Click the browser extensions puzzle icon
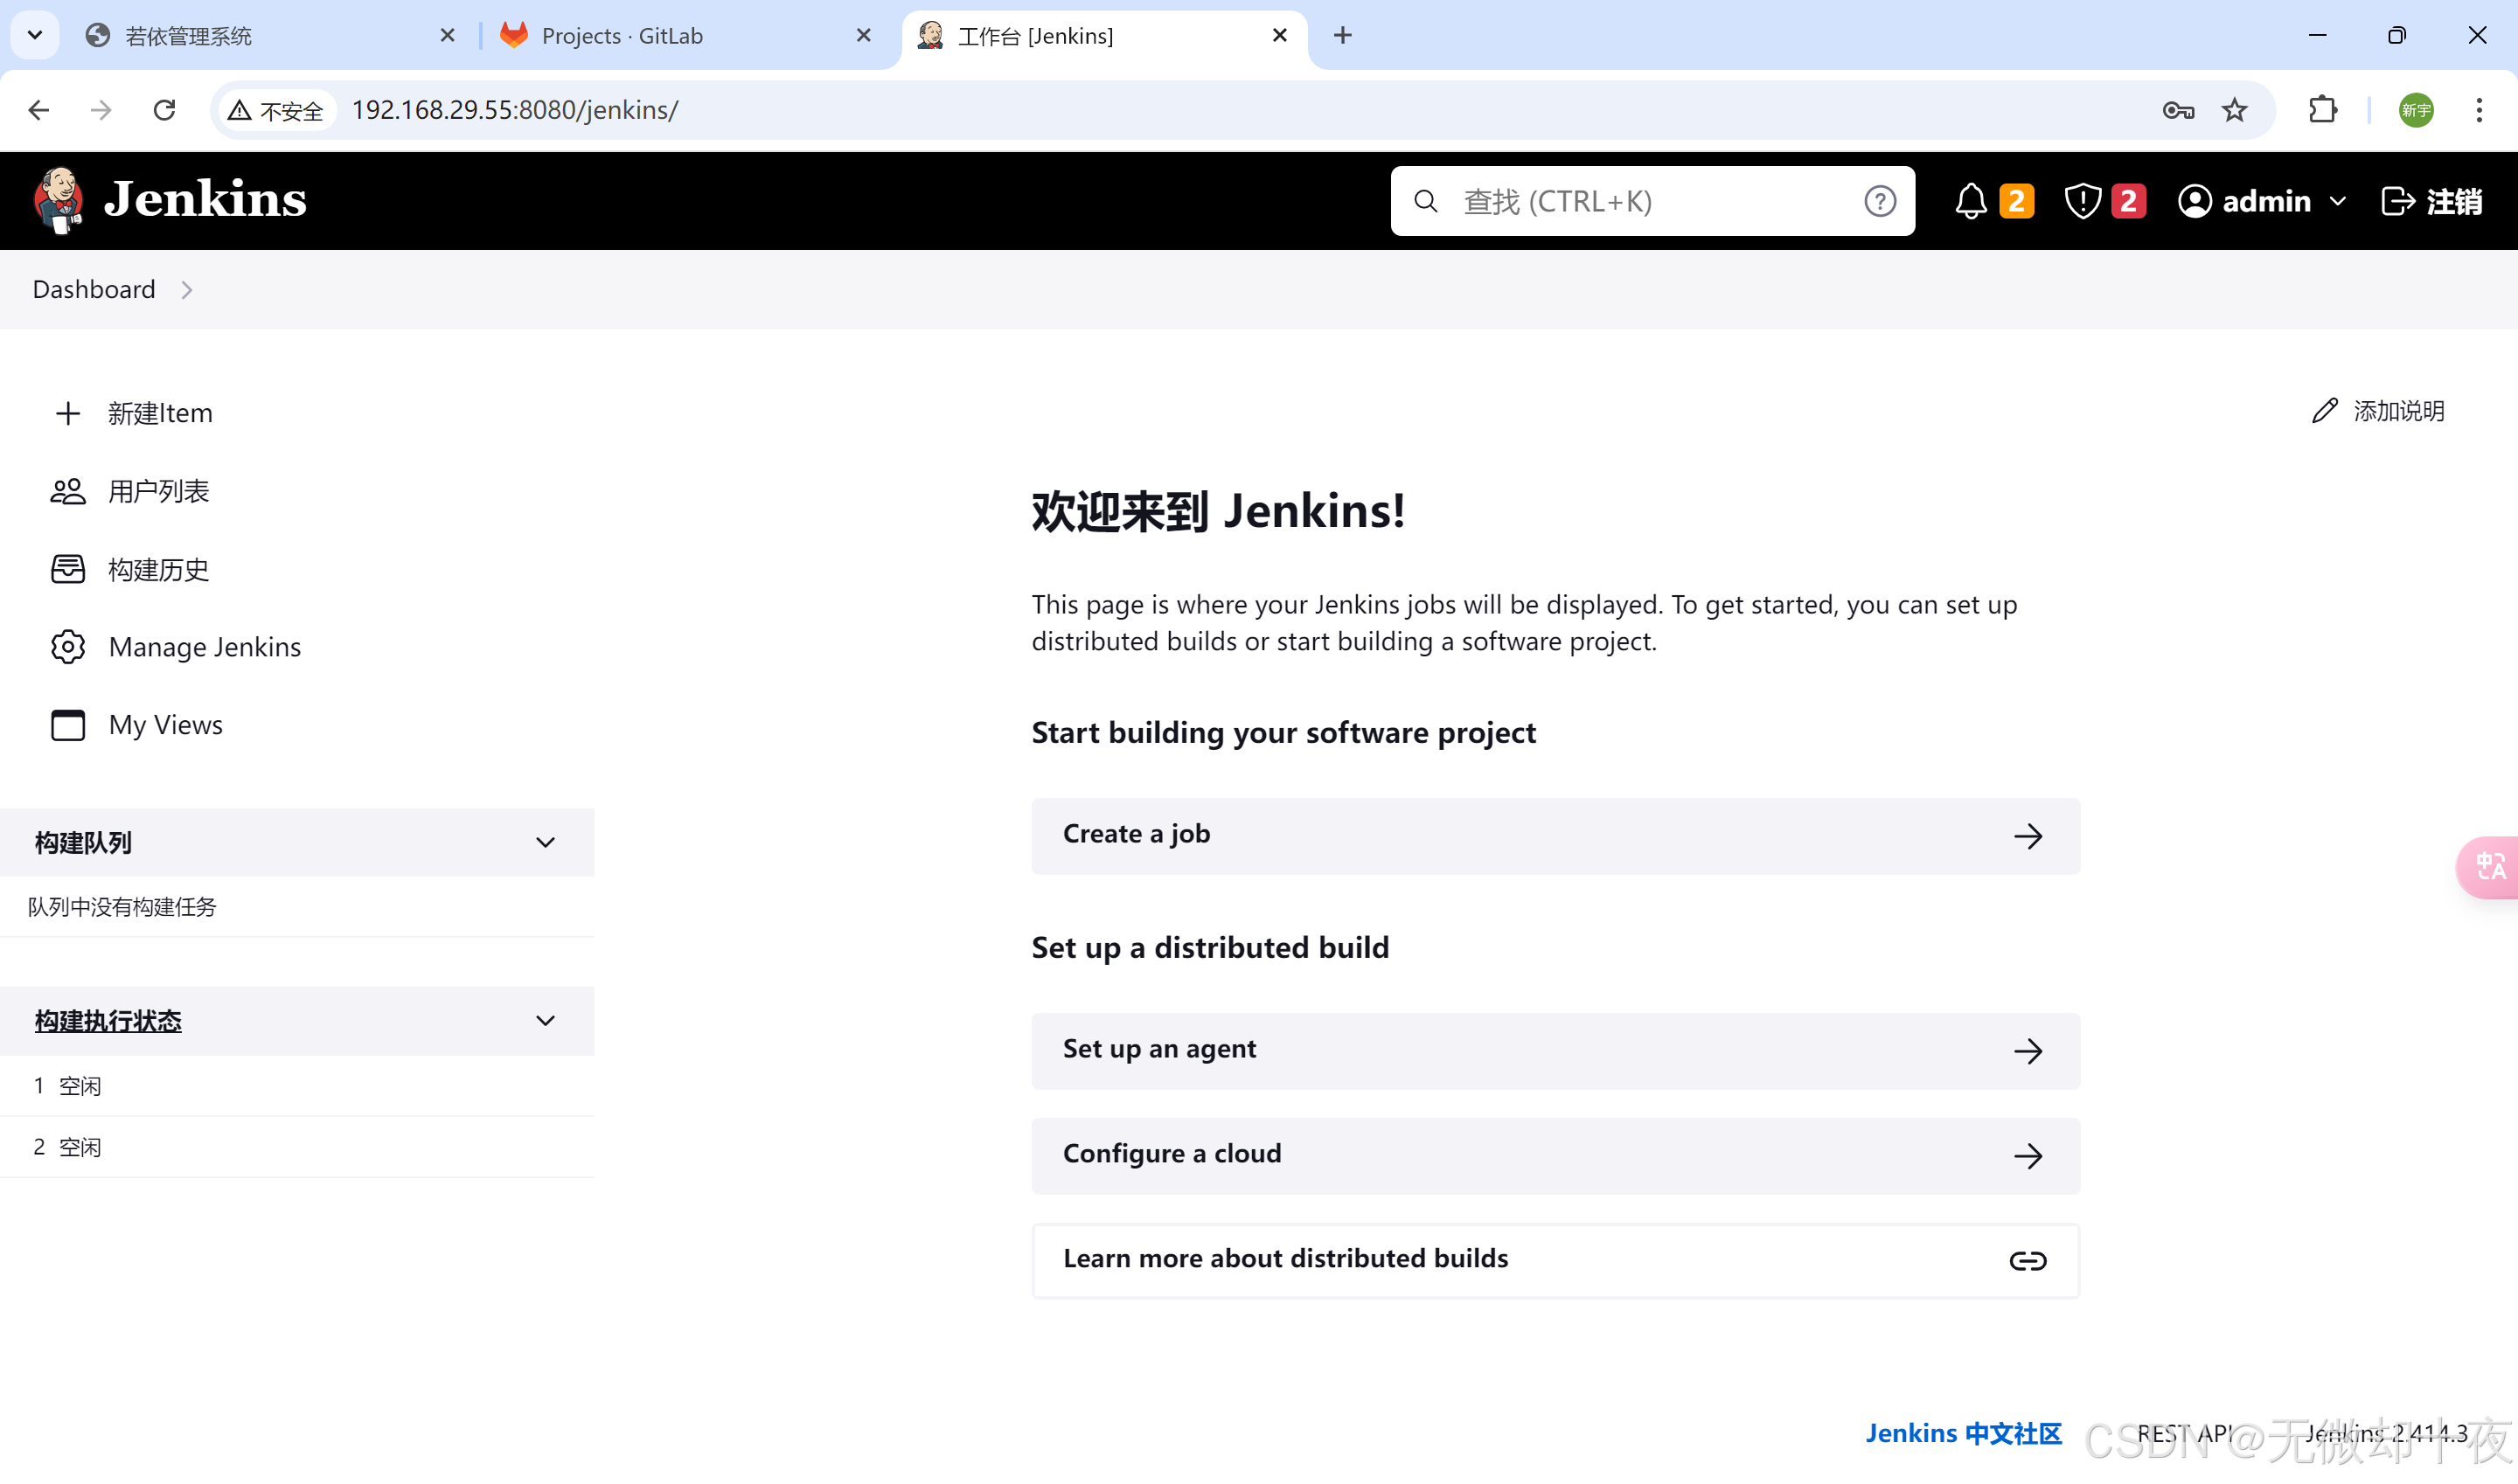 click(x=2323, y=110)
